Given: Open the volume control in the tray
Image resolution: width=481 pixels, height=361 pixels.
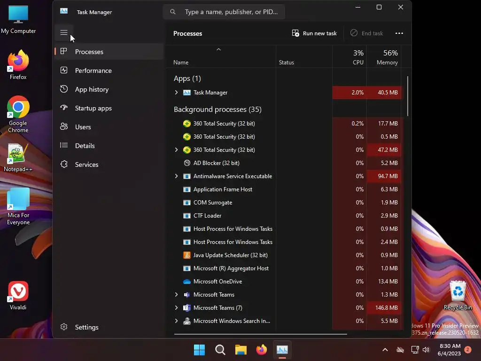Looking at the screenshot, I should (x=426, y=350).
